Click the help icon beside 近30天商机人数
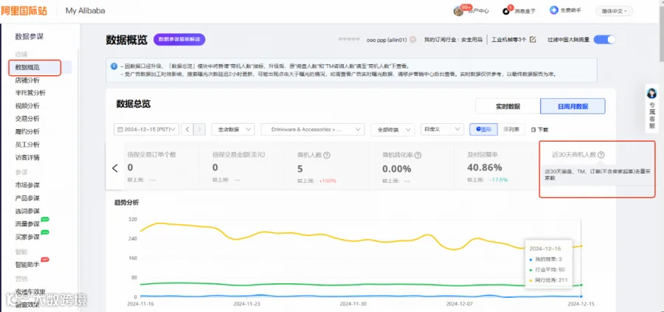664x312 pixels. 601,155
